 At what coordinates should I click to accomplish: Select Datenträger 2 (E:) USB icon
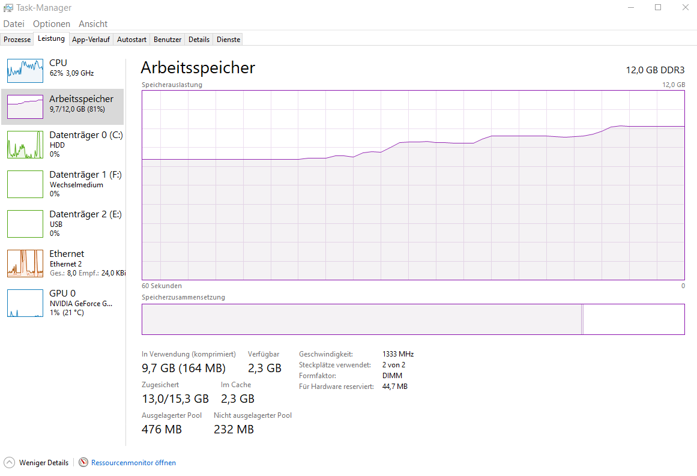[x=25, y=224]
